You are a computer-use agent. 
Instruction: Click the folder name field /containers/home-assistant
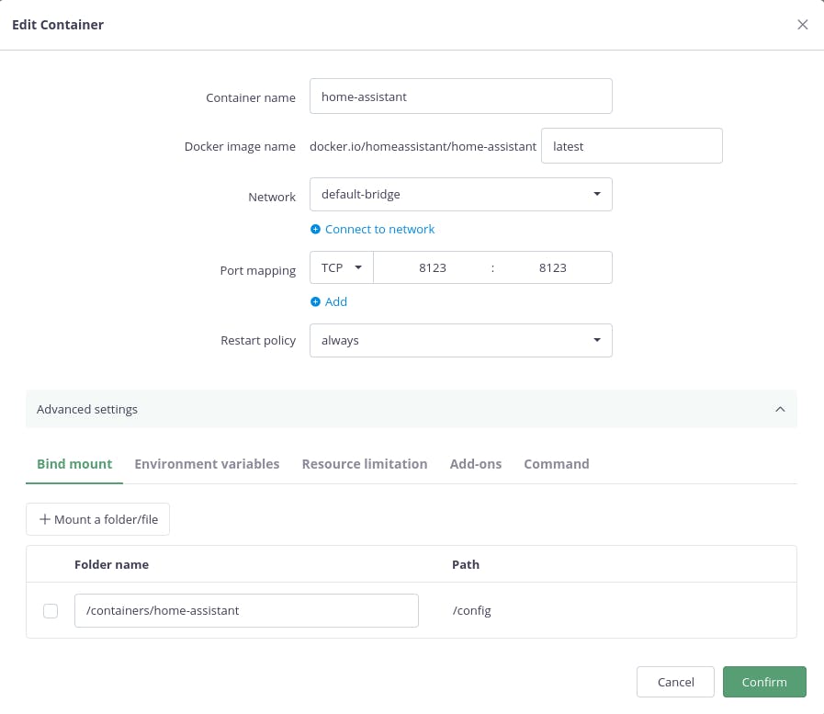pos(246,611)
